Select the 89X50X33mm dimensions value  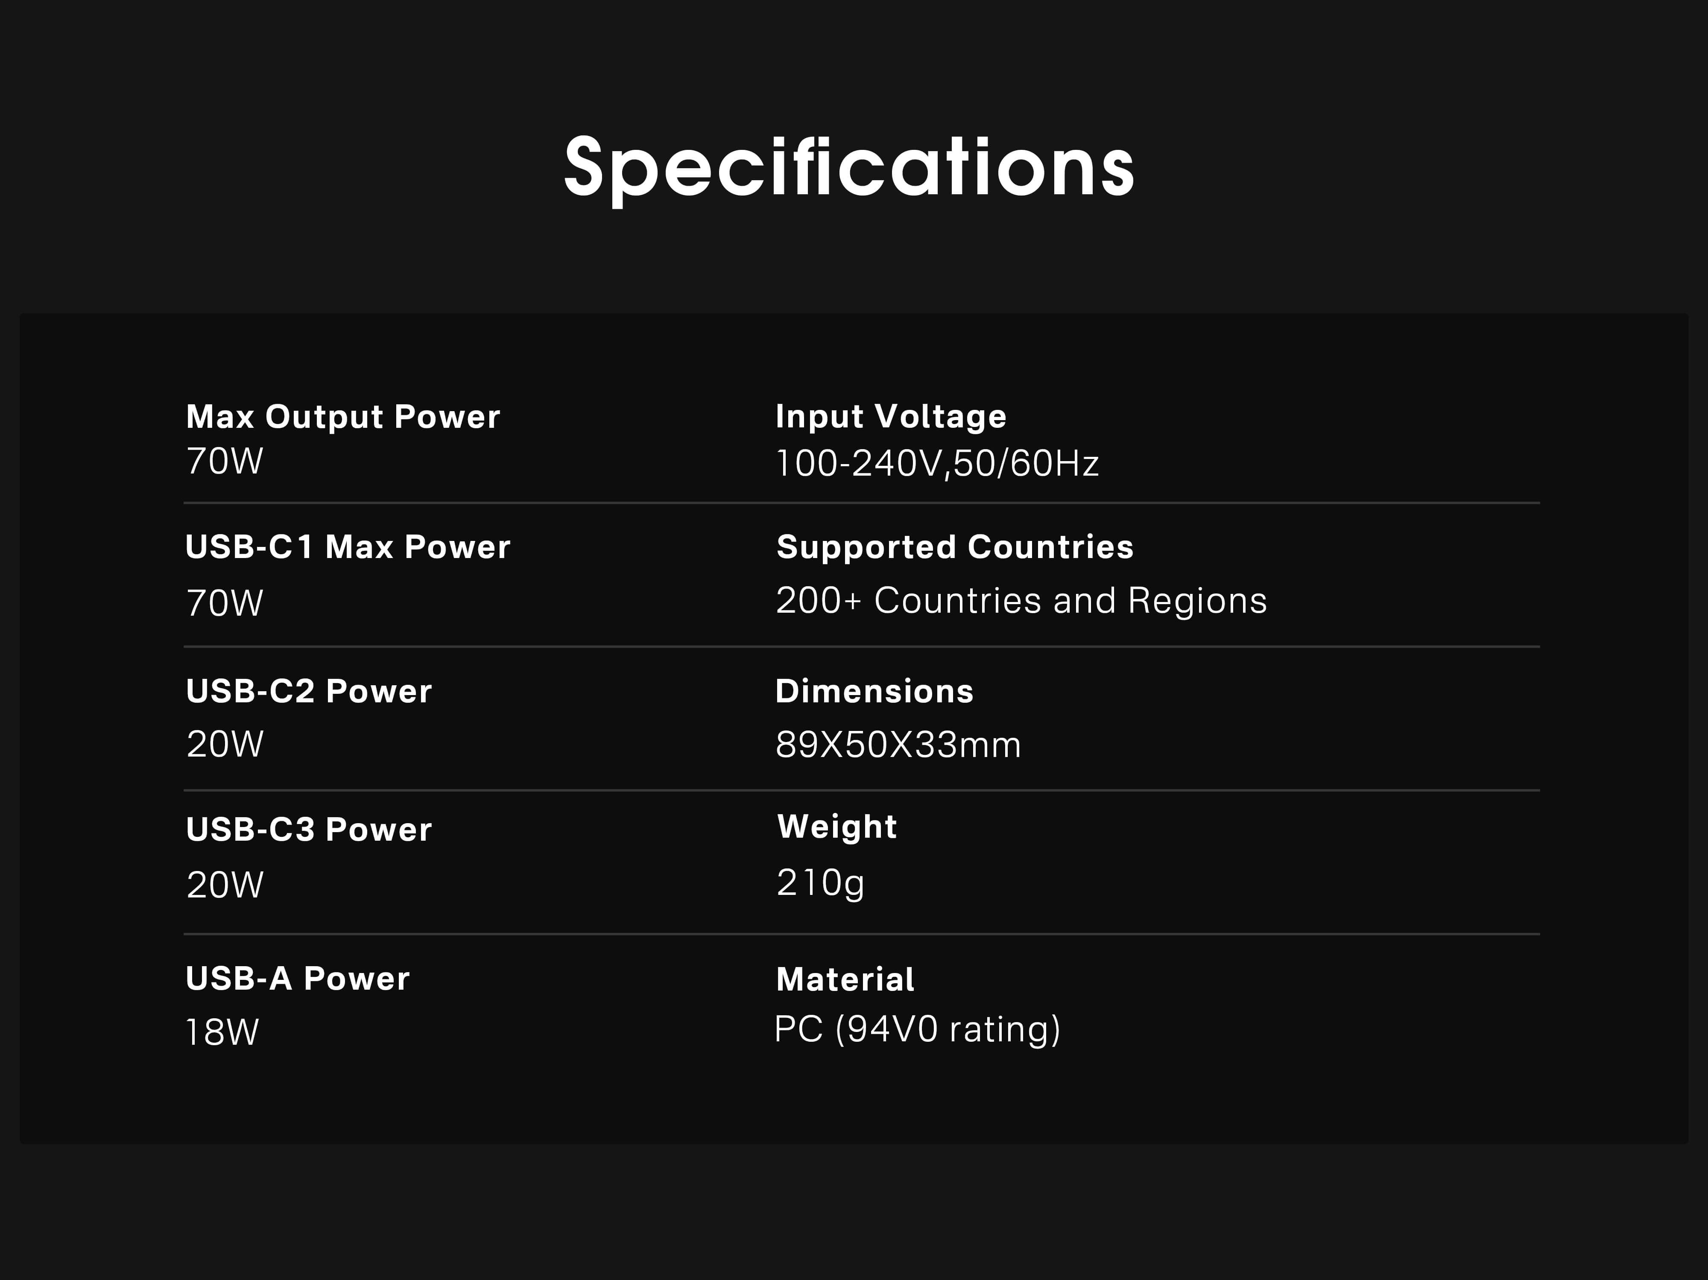pyautogui.click(x=898, y=745)
